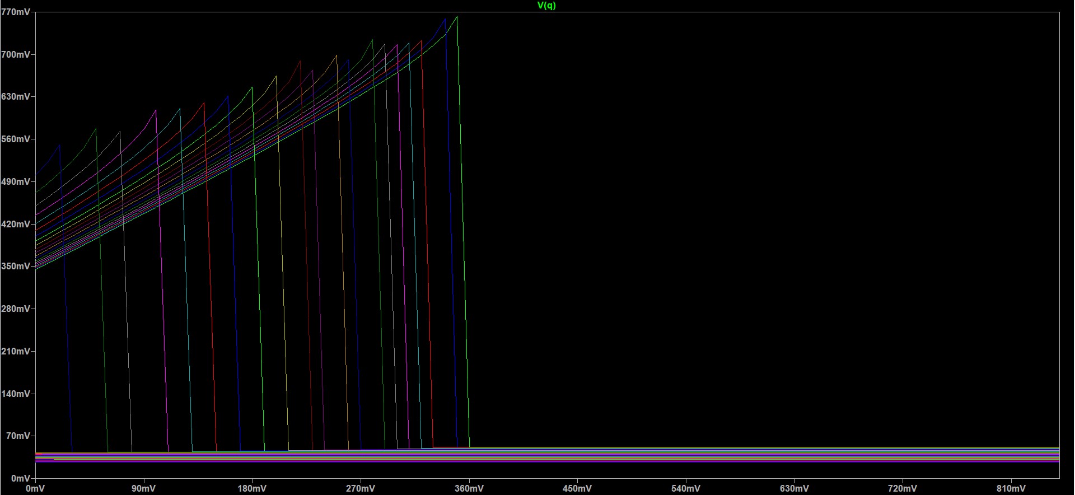Click the V(q) trace label
This screenshot has height=495, width=1075.
tap(546, 6)
